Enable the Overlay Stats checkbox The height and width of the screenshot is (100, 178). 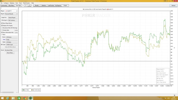click(2, 30)
